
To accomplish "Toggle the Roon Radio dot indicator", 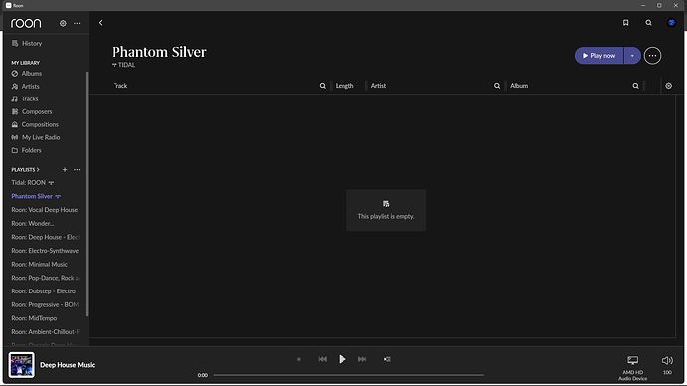I will tap(299, 359).
